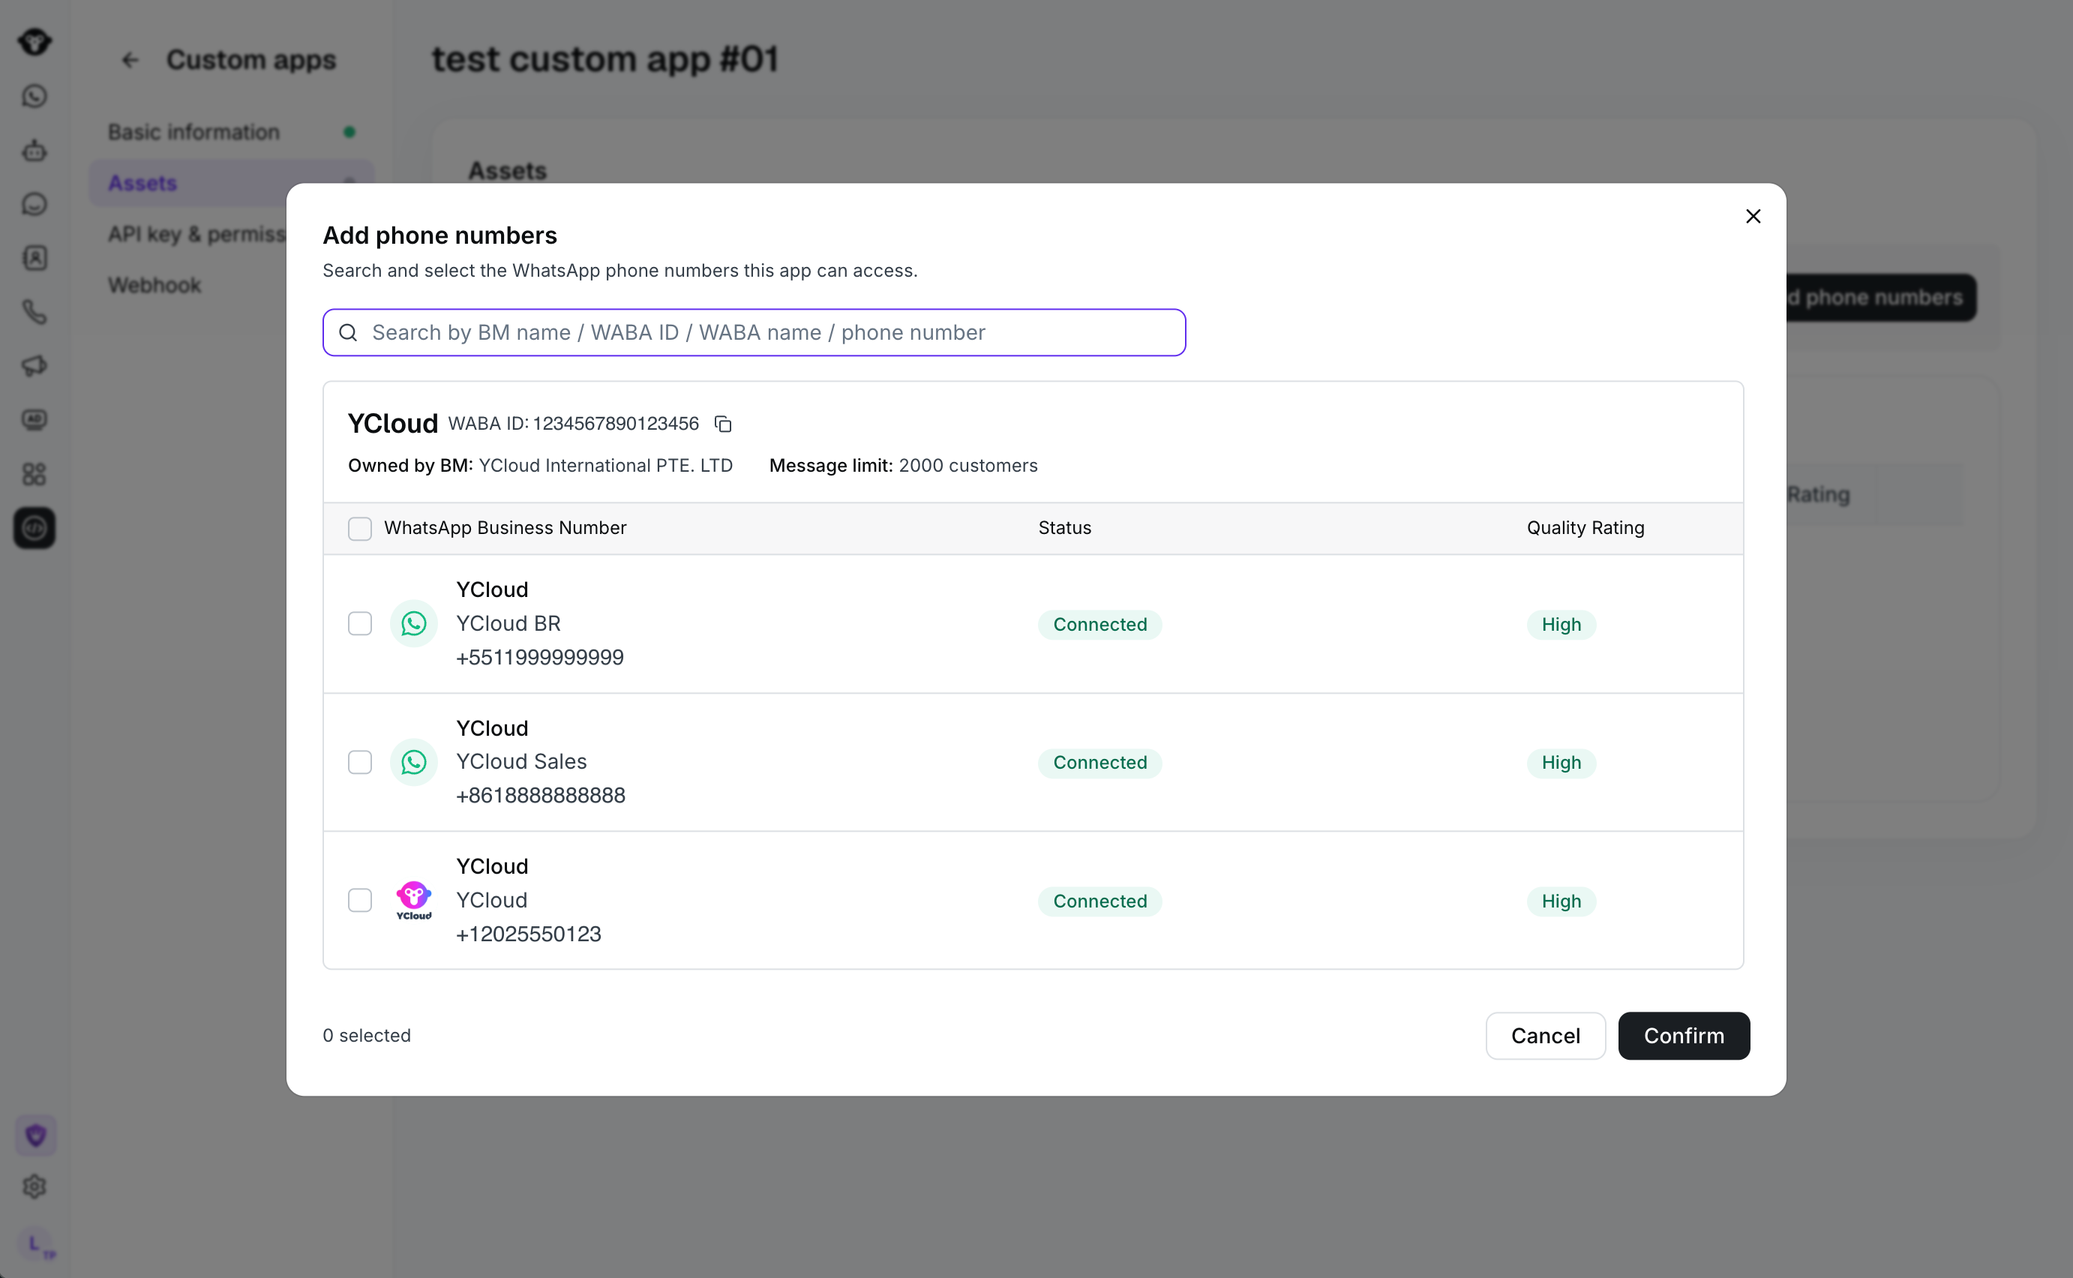The width and height of the screenshot is (2073, 1278).
Task: Open the contacts book icon in sidebar
Action: click(x=34, y=258)
